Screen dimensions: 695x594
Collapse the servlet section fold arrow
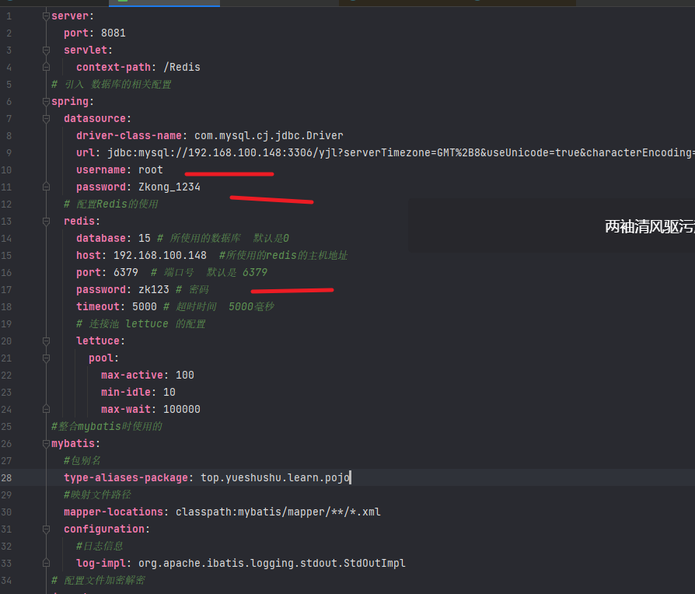tap(46, 51)
